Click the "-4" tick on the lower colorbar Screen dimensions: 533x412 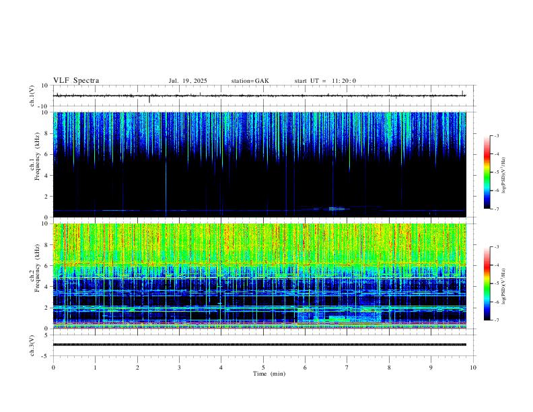click(496, 265)
